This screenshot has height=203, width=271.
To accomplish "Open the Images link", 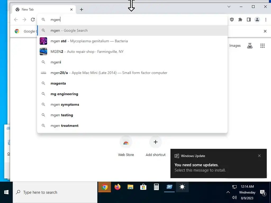I will [235, 45].
